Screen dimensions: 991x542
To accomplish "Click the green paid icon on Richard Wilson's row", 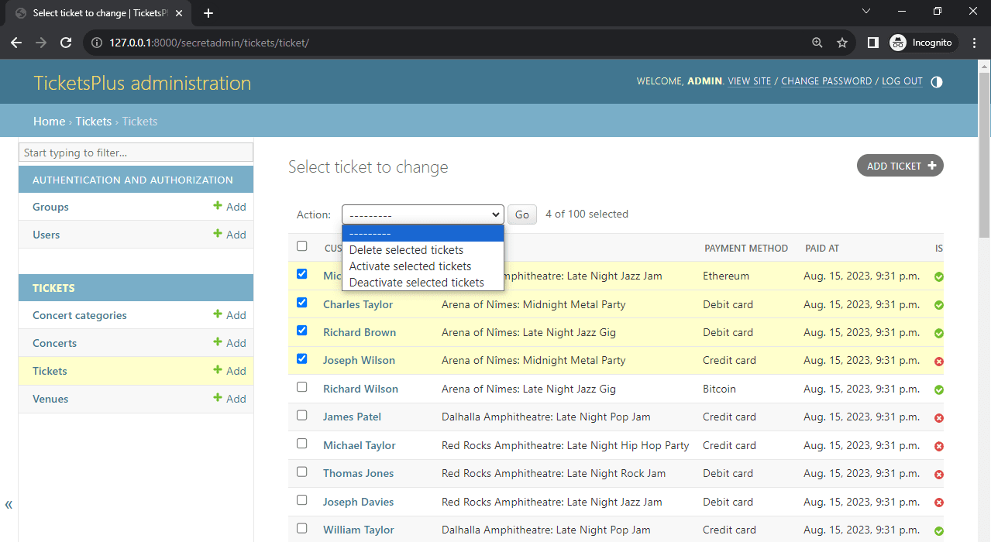I will (938, 389).
